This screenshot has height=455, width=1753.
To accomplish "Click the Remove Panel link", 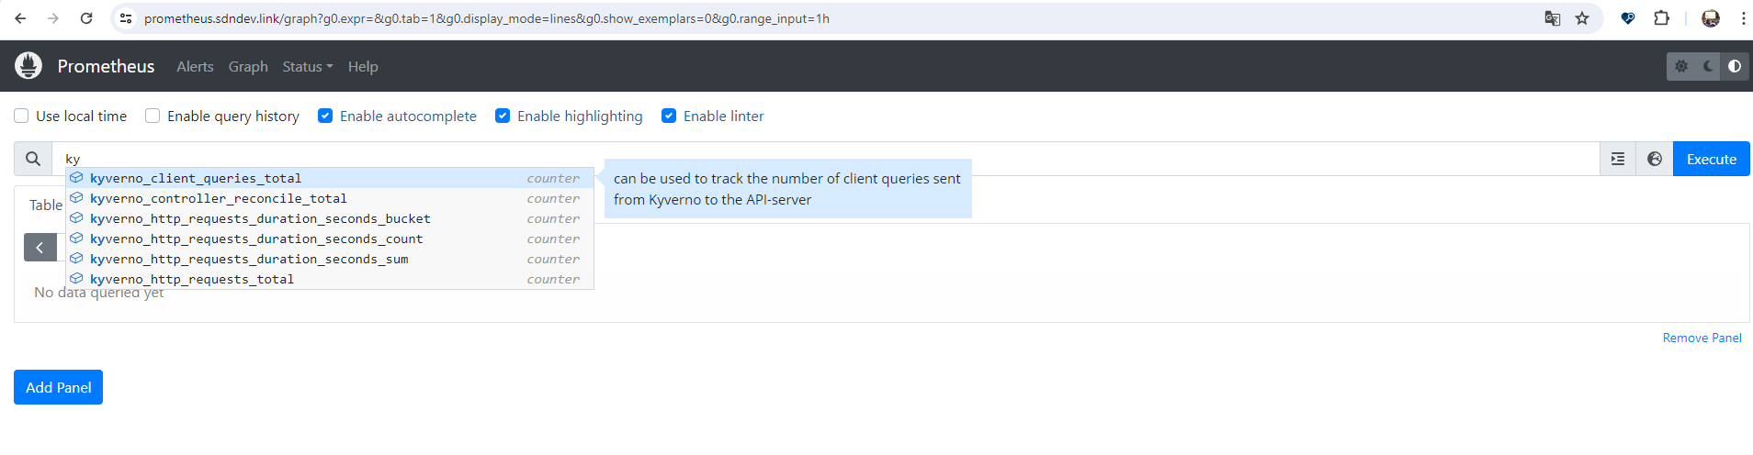I will coord(1702,338).
